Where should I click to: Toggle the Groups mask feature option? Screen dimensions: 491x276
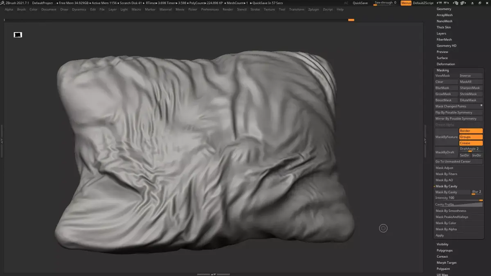[471, 137]
